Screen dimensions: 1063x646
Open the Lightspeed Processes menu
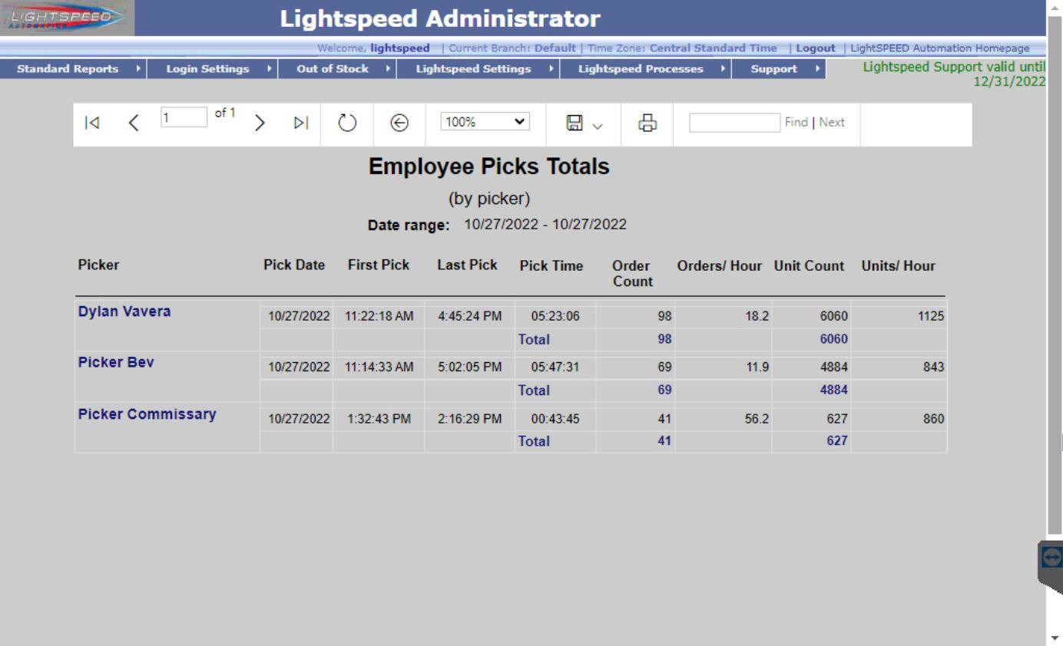[646, 69]
